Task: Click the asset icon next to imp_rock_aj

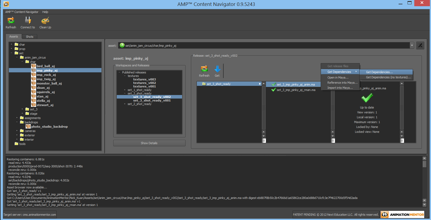Action: 33,75
